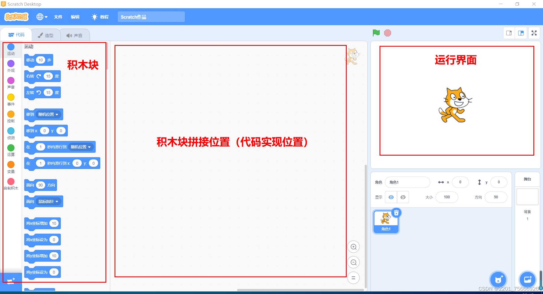Select the 外观 (Looks) block category
The width and height of the screenshot is (543, 294).
(11, 66)
